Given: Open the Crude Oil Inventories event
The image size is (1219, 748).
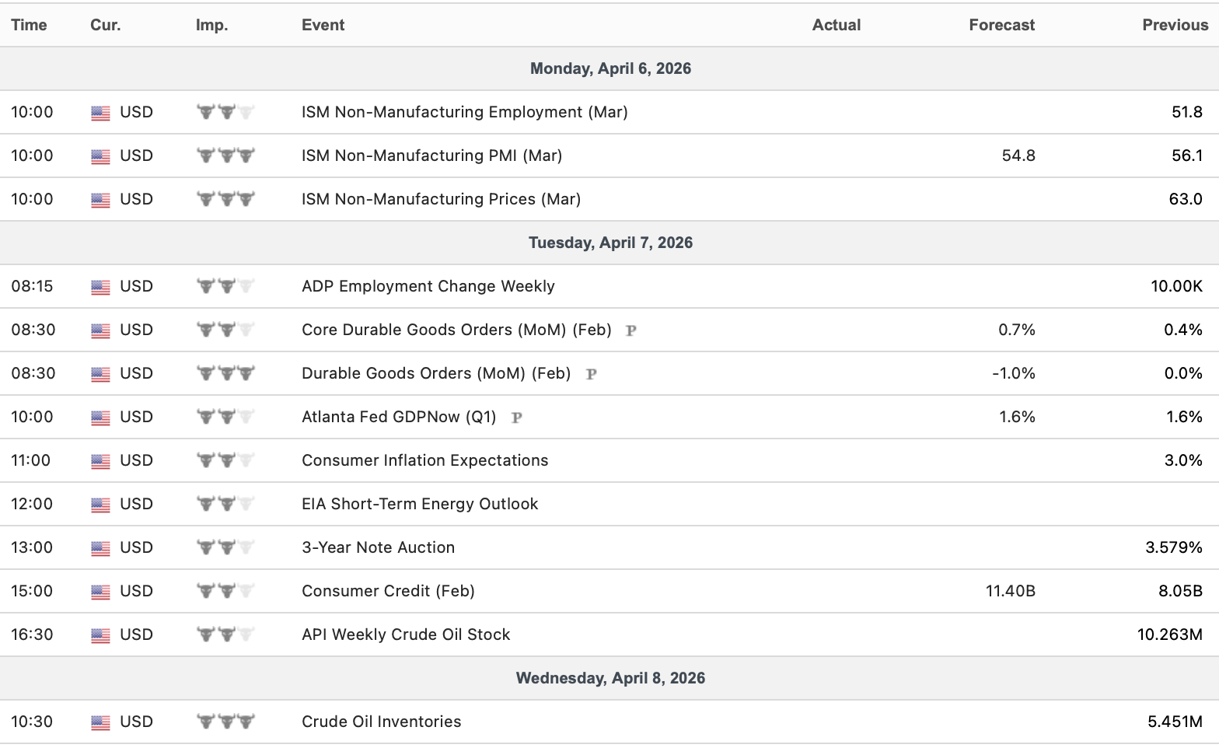Looking at the screenshot, I should point(381,722).
